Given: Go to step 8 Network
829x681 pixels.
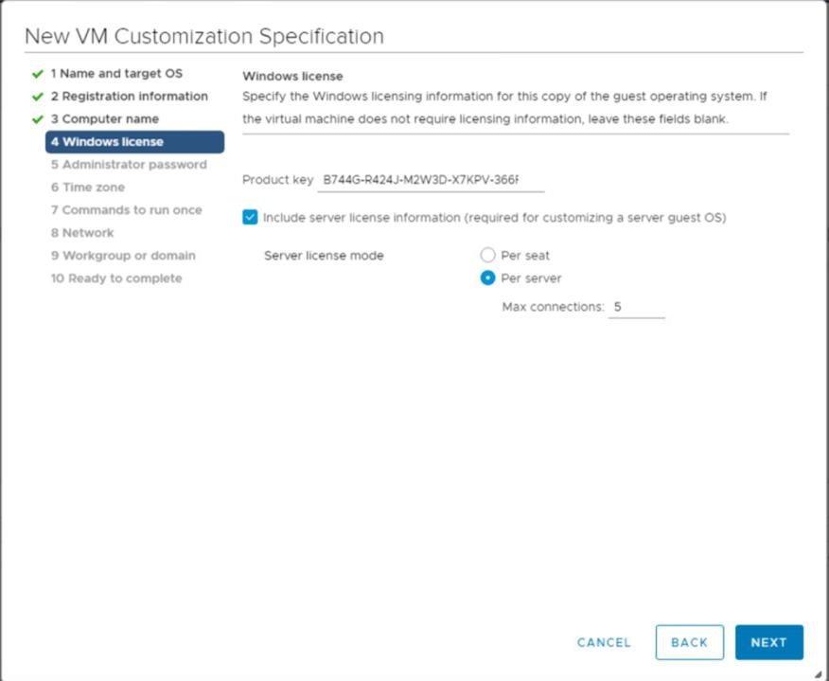Looking at the screenshot, I should pyautogui.click(x=82, y=233).
